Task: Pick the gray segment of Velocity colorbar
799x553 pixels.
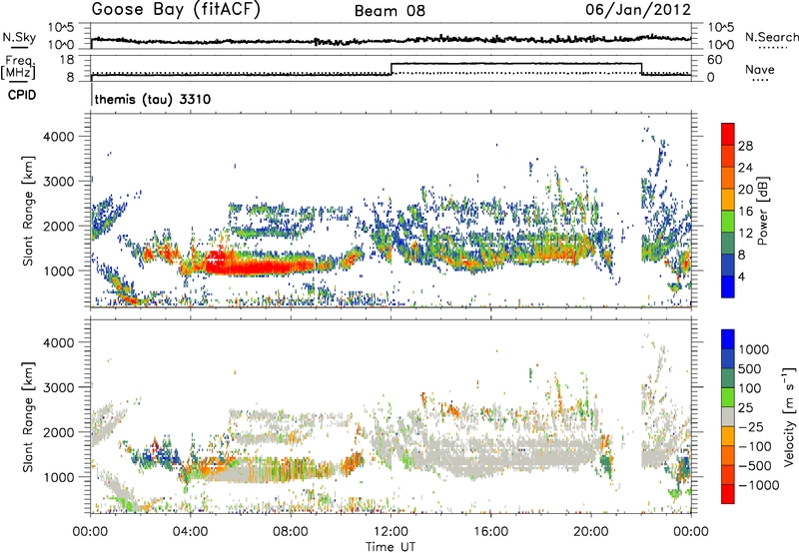Action: tap(728, 416)
